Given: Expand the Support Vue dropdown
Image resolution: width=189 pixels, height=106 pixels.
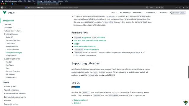Looking at the screenshot, I should [151, 13].
